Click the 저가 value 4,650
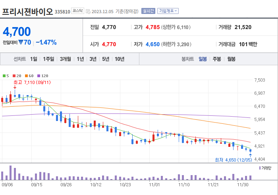 (153, 44)
